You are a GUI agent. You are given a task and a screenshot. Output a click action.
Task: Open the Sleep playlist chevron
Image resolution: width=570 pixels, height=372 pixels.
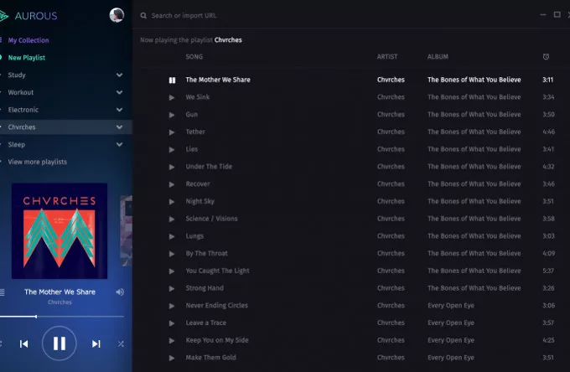[119, 145]
